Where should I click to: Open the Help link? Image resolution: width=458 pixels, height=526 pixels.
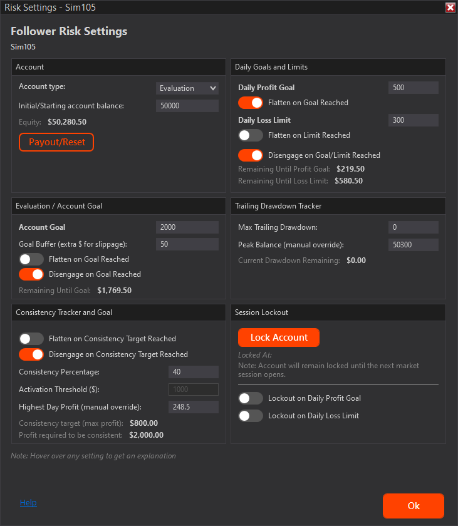coord(28,502)
